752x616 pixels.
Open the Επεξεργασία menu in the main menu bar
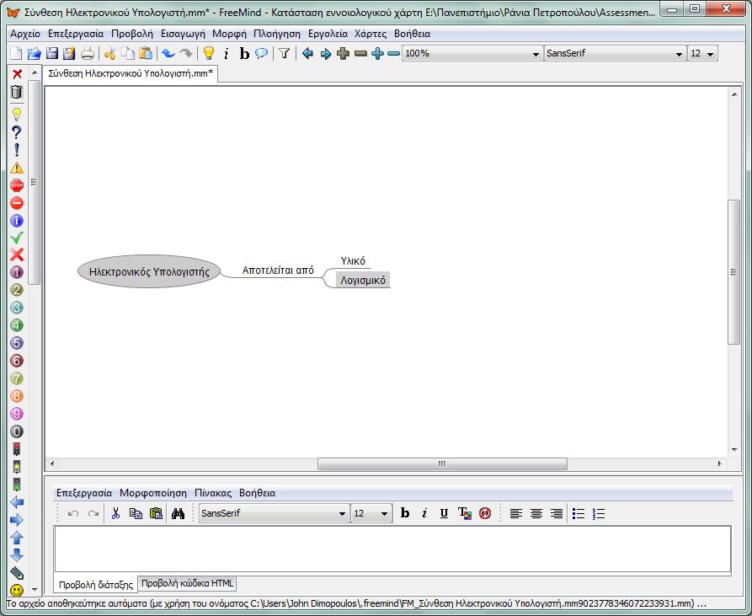click(x=76, y=34)
